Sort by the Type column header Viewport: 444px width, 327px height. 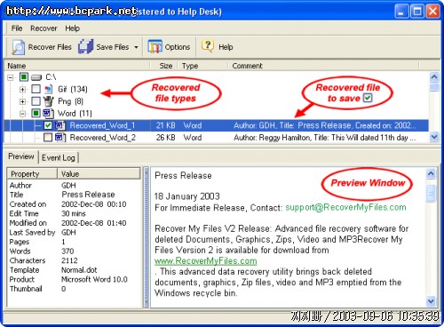(203, 66)
